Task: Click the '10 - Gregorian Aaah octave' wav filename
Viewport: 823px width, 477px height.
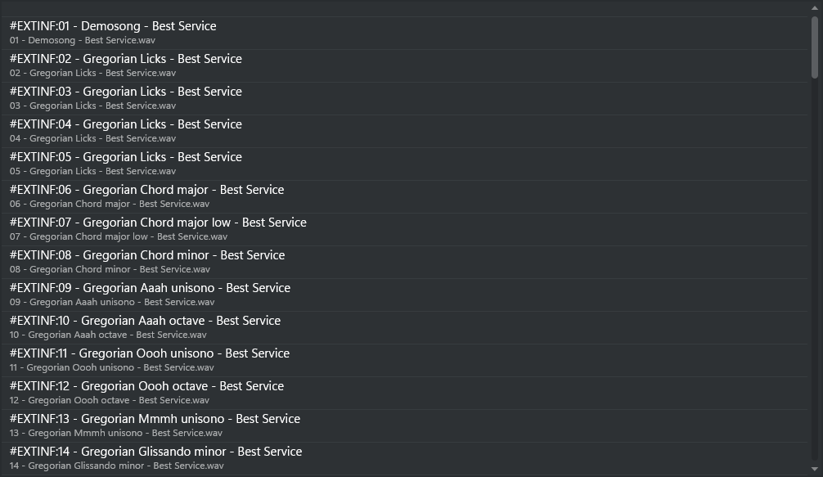Action: [108, 335]
